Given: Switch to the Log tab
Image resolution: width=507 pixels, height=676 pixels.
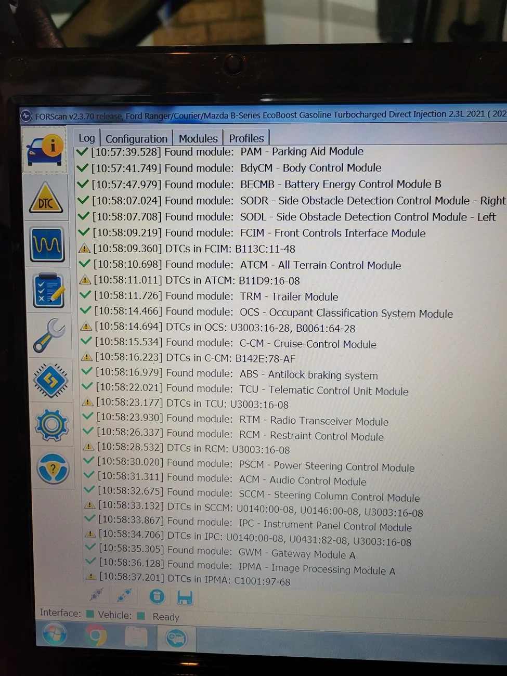Looking at the screenshot, I should coord(86,138).
